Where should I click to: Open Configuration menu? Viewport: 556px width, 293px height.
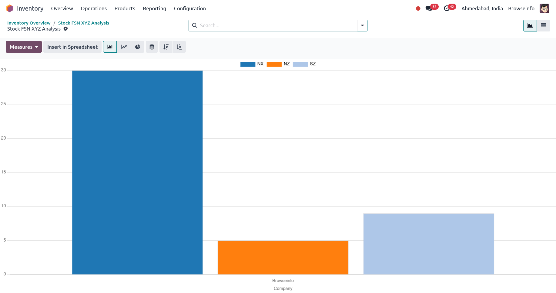click(x=190, y=8)
